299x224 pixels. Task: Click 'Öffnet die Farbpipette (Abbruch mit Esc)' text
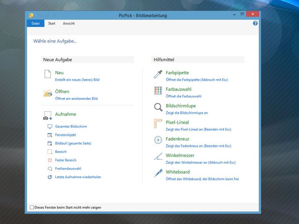197,80
